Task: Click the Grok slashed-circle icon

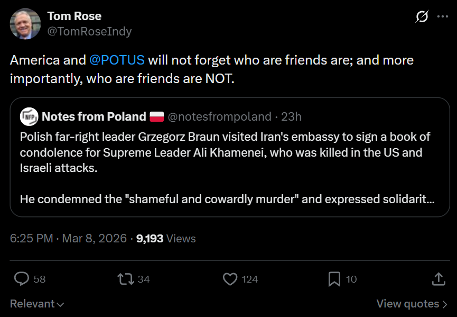Action: 422,17
